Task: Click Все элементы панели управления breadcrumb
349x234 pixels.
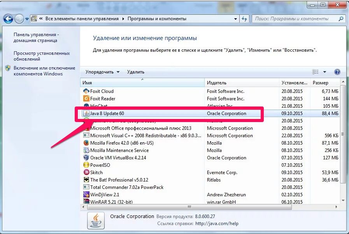Action: pos(82,19)
